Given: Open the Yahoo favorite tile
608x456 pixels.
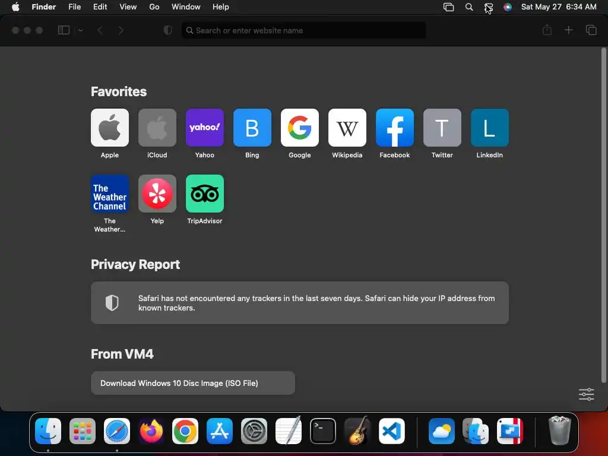Looking at the screenshot, I should pos(205,128).
